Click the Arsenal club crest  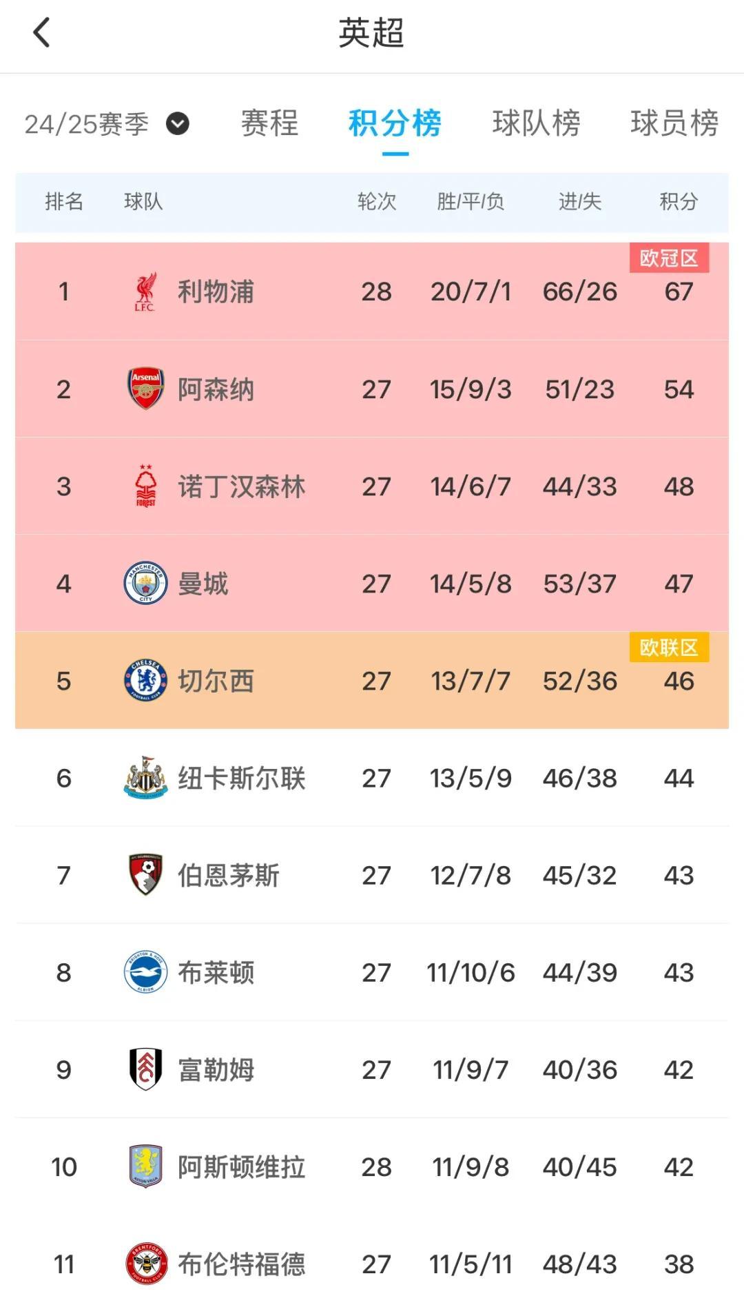[145, 389]
